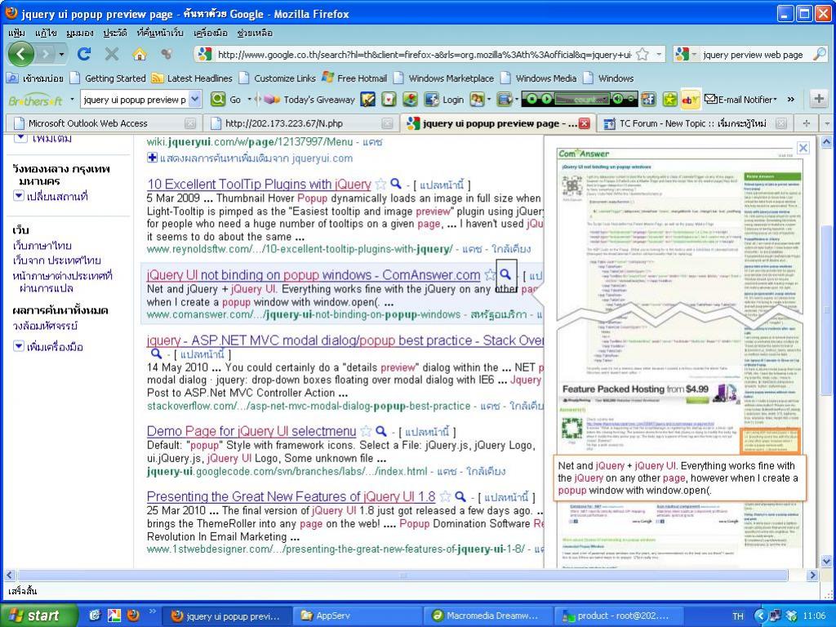Viewport: 836px width, 627px height.
Task: Click highlighted preview magnifier for ComAnswer result
Action: coord(506,274)
